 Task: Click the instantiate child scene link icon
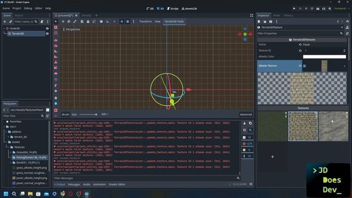(10, 22)
